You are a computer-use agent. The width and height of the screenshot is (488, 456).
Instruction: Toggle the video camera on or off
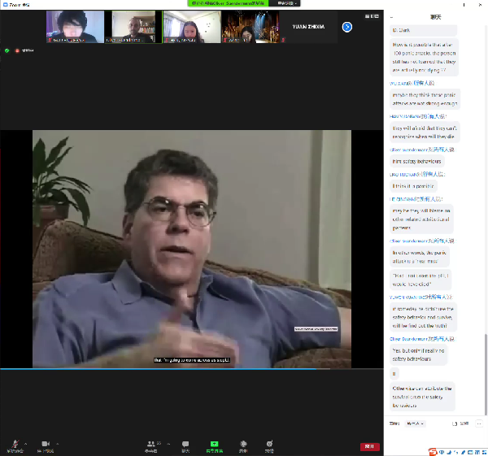pos(46,443)
